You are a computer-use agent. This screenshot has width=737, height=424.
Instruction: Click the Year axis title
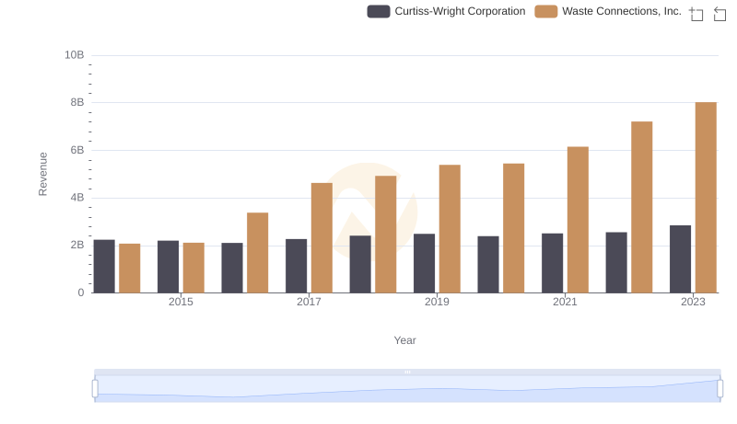tap(404, 340)
